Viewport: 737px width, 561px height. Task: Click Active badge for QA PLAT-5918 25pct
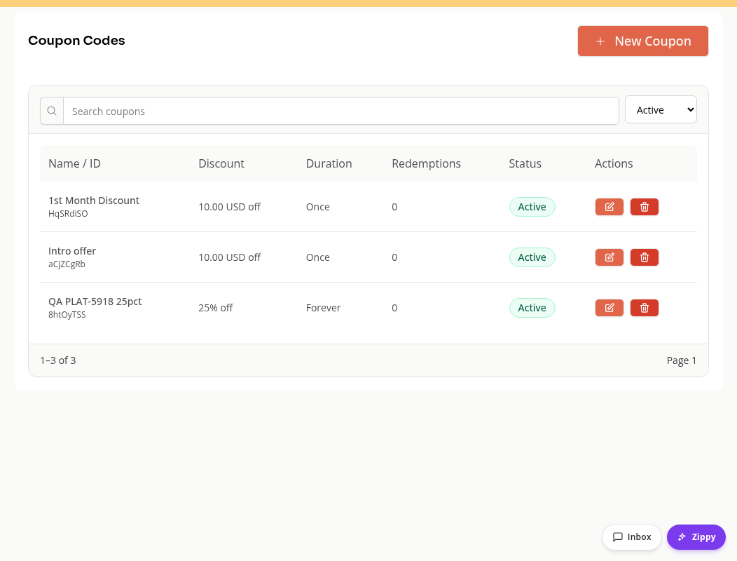[x=532, y=308]
